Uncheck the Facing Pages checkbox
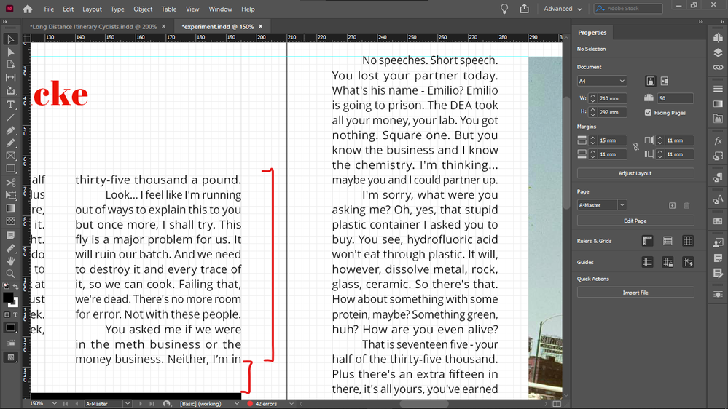Screen dimensions: 728x409 coord(648,112)
